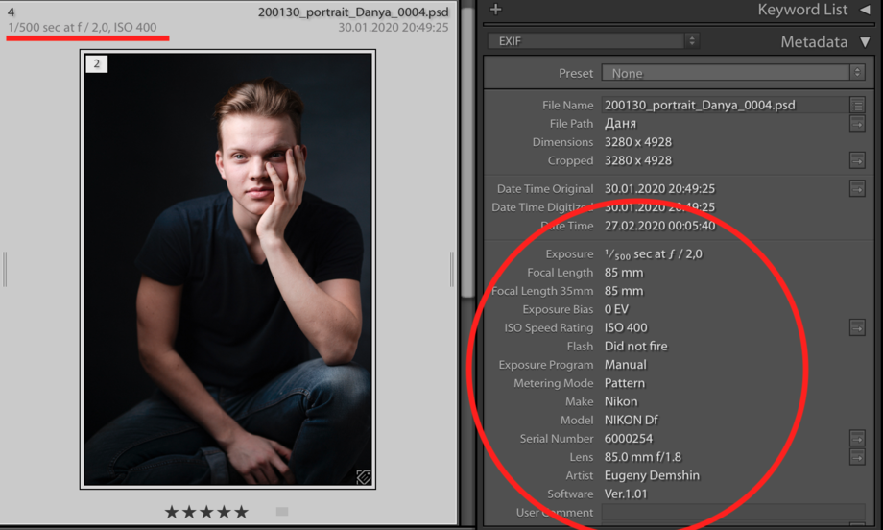Click the arrow beside Serial Number
The width and height of the screenshot is (883, 530).
click(857, 438)
